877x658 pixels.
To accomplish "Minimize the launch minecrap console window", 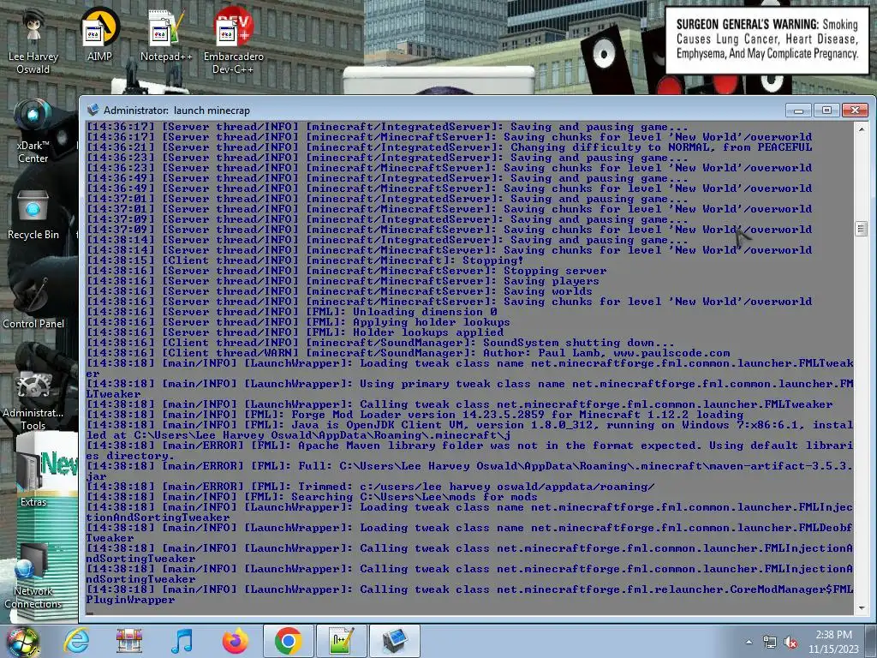I will click(x=798, y=111).
